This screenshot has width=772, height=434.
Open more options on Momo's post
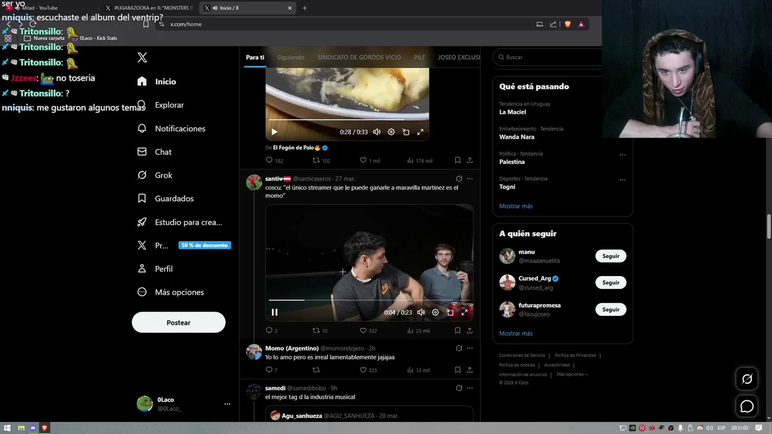[x=470, y=348]
